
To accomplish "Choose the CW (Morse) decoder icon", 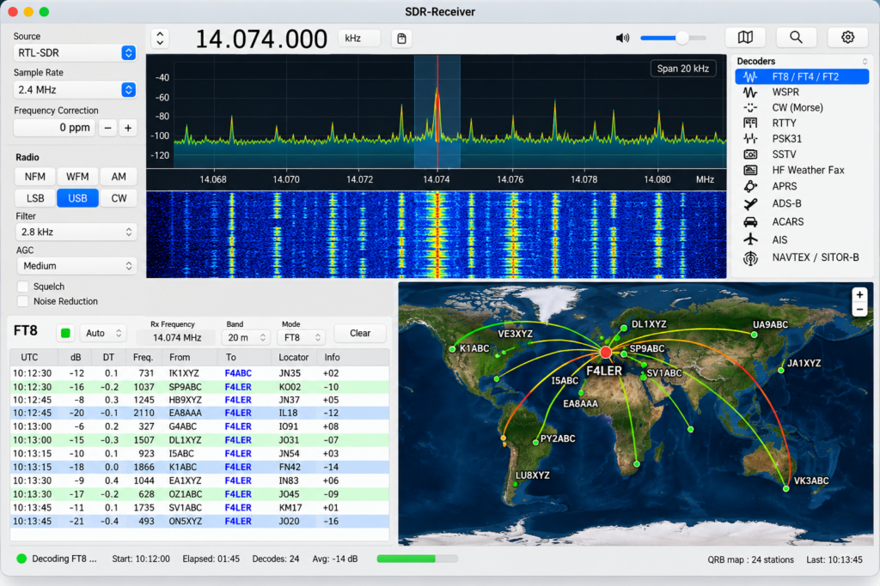I will click(x=750, y=107).
